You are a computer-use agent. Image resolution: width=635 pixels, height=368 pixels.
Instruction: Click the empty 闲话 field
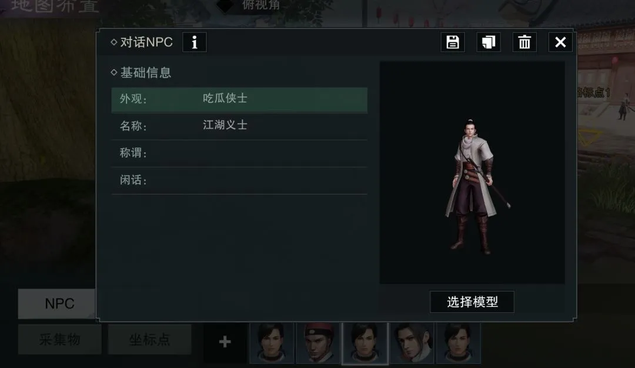click(x=239, y=180)
